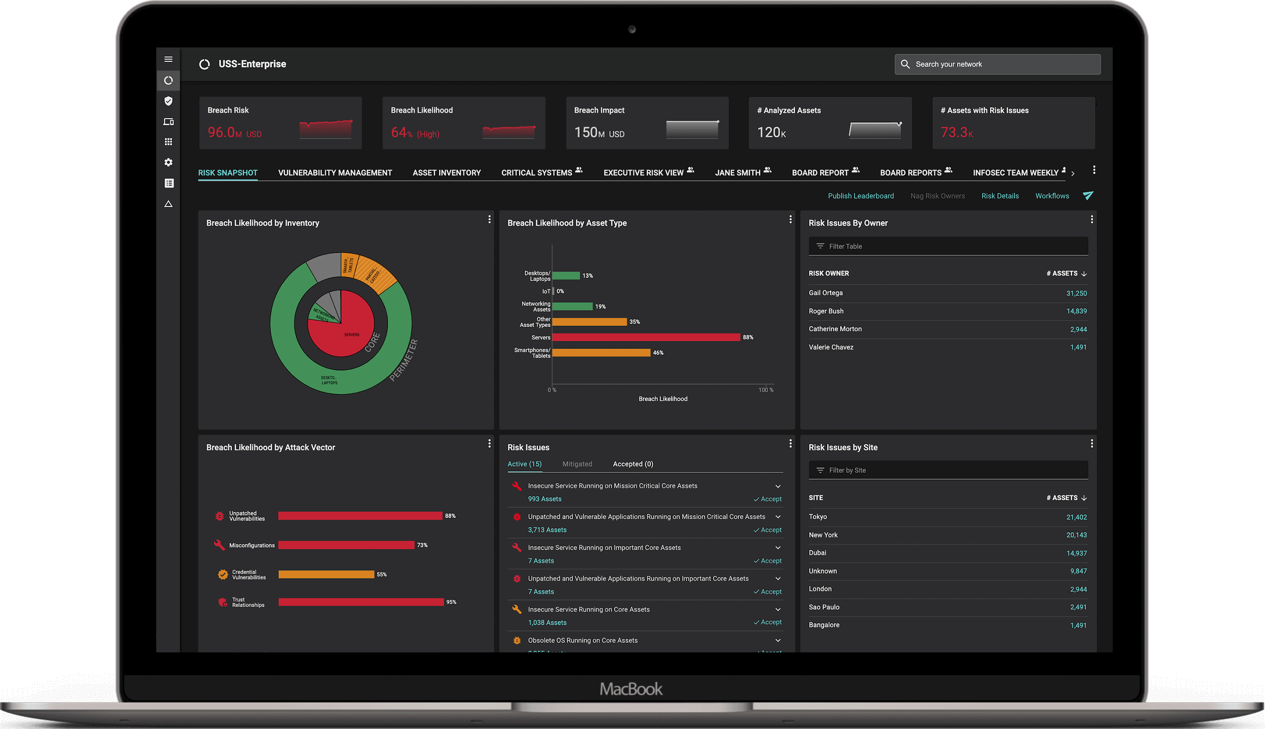Click Nag Risk Owners button
1265x729 pixels.
tap(937, 196)
